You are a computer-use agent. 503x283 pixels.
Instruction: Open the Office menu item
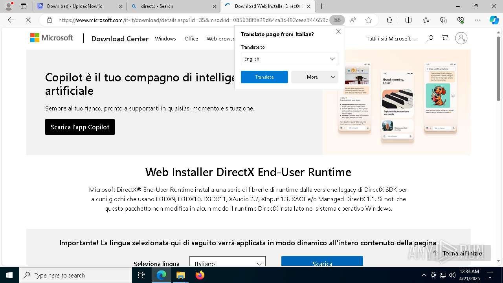[191, 39]
